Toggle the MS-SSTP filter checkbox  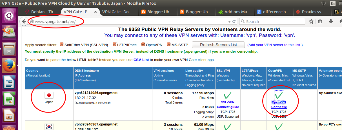coord(169,44)
